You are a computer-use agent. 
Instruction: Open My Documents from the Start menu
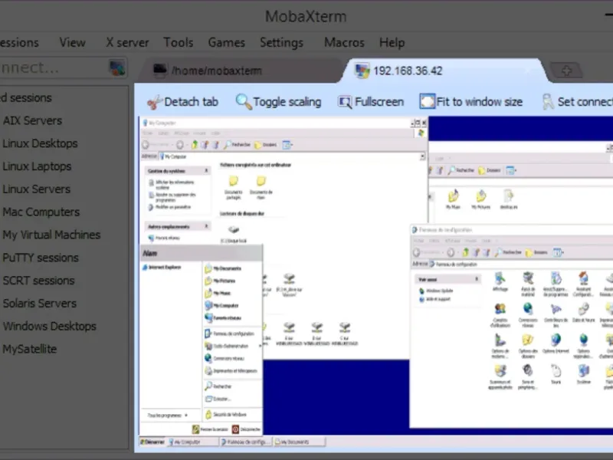pyautogui.click(x=223, y=269)
